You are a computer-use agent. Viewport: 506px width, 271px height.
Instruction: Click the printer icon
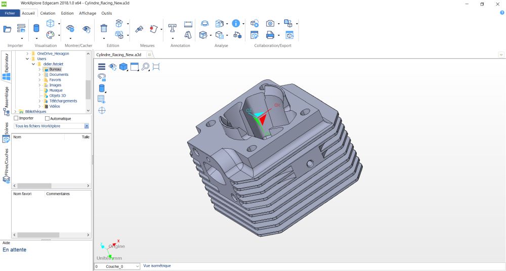click(270, 34)
